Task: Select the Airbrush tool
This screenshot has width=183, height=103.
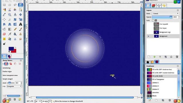Action: (x=10, y=34)
